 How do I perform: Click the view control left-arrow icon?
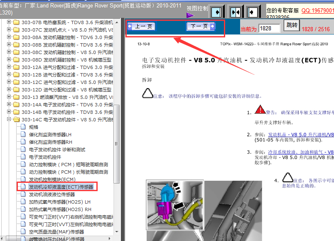click(x=253, y=12)
